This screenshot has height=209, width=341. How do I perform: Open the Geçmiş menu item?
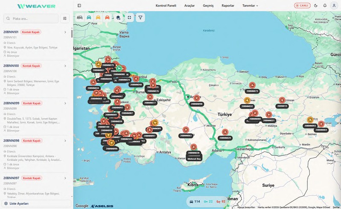[208, 6]
